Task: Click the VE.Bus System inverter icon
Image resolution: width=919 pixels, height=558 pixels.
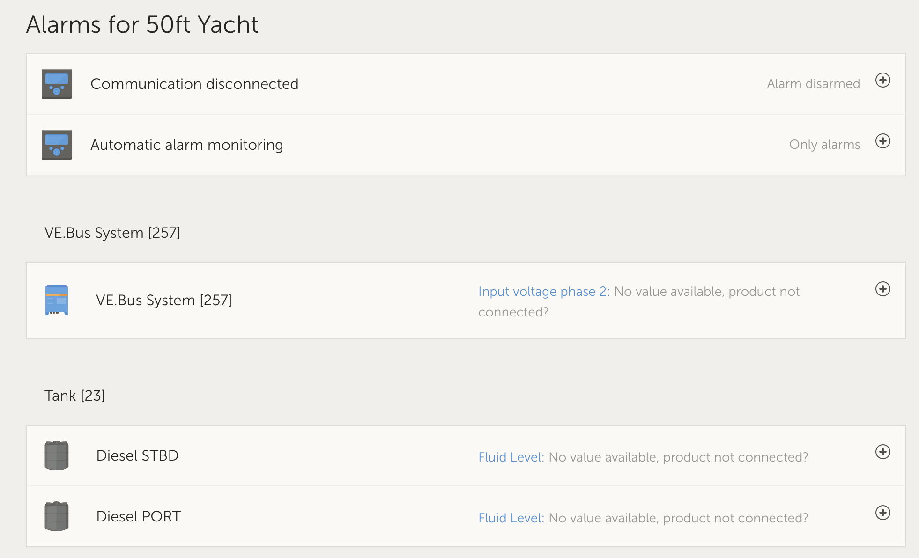Action: [57, 300]
